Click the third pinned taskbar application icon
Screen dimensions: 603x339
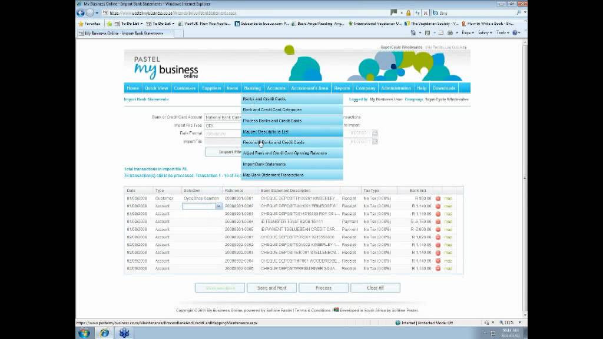(x=124, y=333)
